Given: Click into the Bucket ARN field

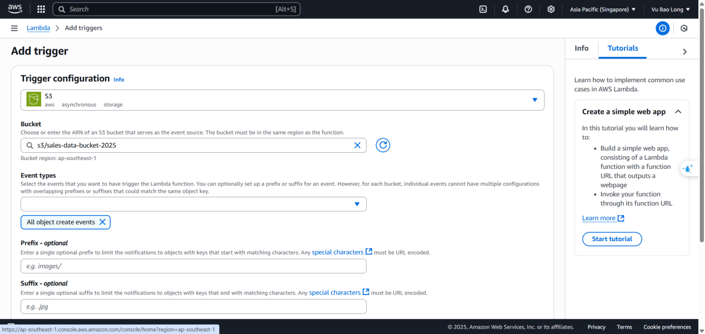Looking at the screenshot, I should coord(194,145).
